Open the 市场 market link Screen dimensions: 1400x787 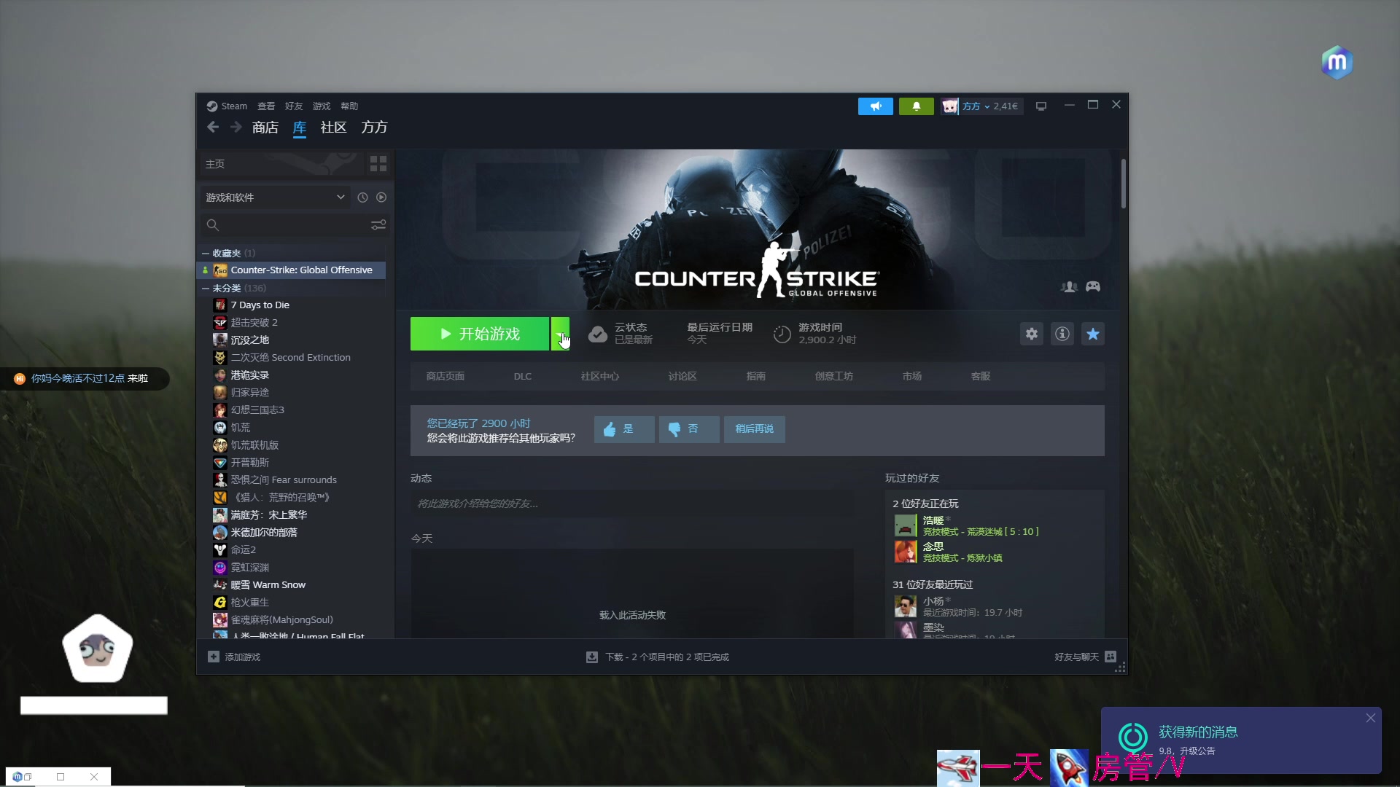tap(912, 376)
